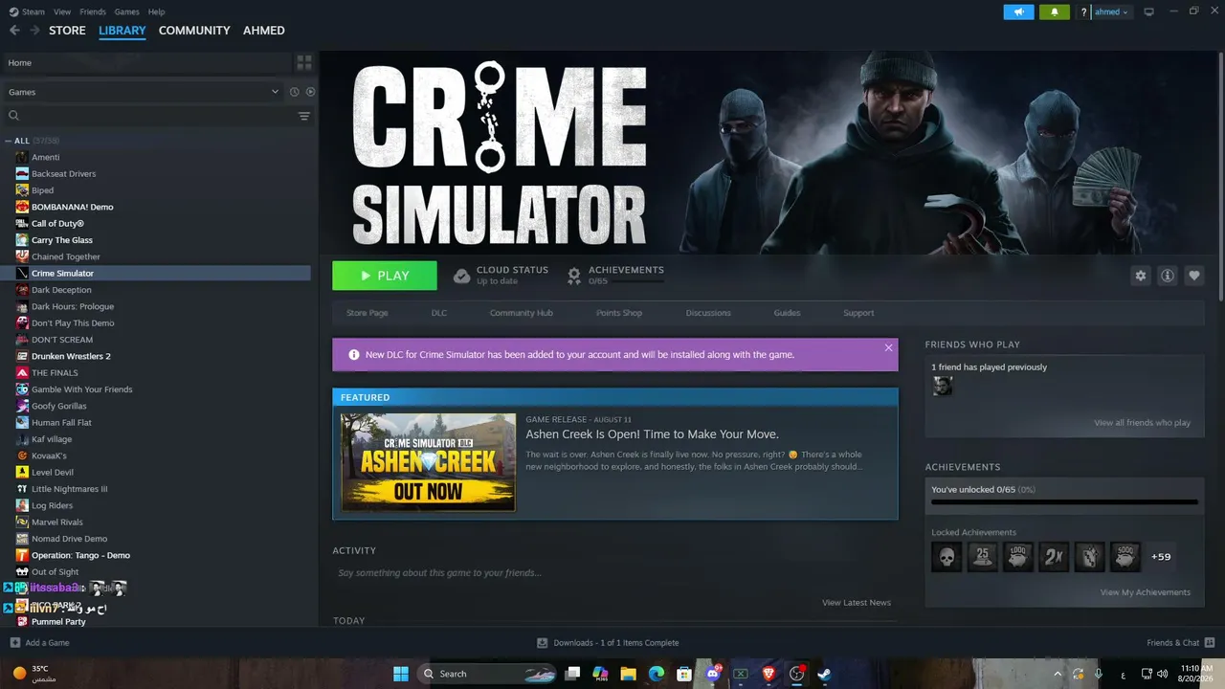The height and width of the screenshot is (689, 1225).
Task: Click the Add a Game plus icon
Action: tap(14, 643)
